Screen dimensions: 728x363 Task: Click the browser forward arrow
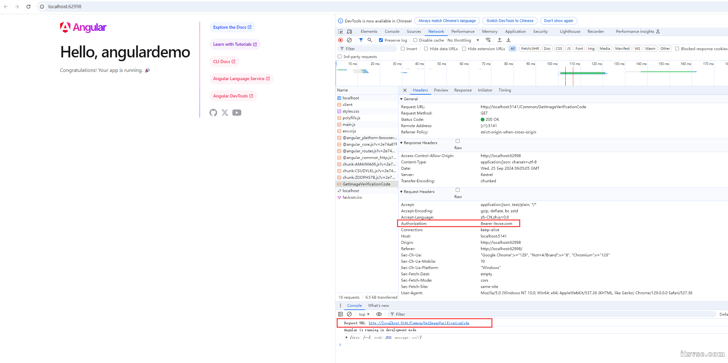click(17, 6)
